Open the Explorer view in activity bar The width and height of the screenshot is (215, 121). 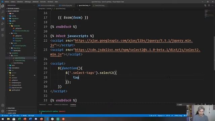tap(3, 6)
